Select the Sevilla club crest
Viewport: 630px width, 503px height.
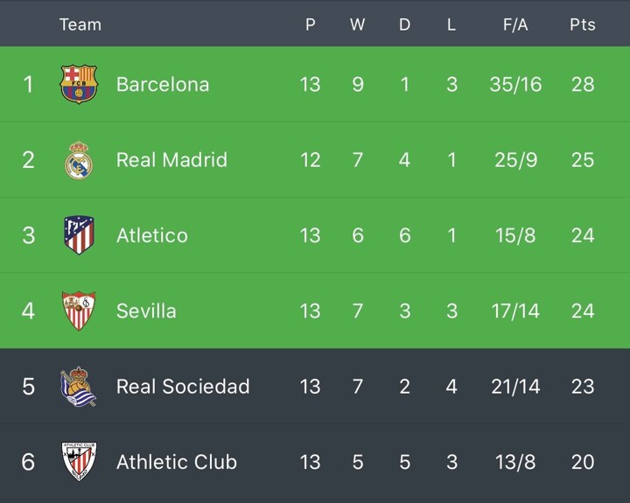point(79,311)
